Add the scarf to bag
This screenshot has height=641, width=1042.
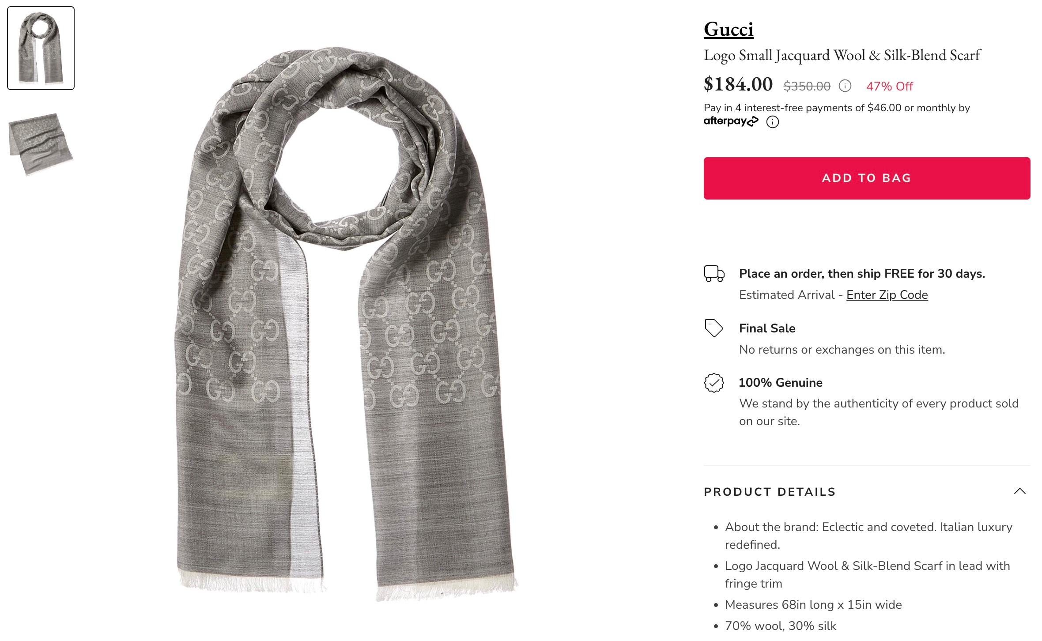[x=867, y=178]
